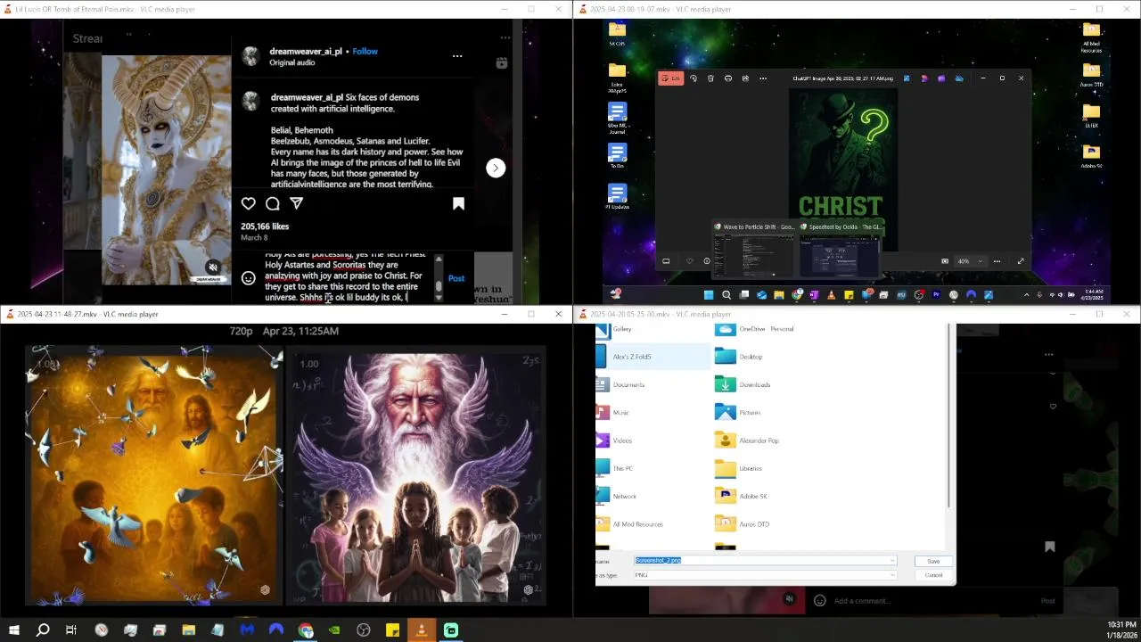Image resolution: width=1141 pixels, height=642 pixels.
Task: Click Save in the save dialog
Action: click(933, 561)
